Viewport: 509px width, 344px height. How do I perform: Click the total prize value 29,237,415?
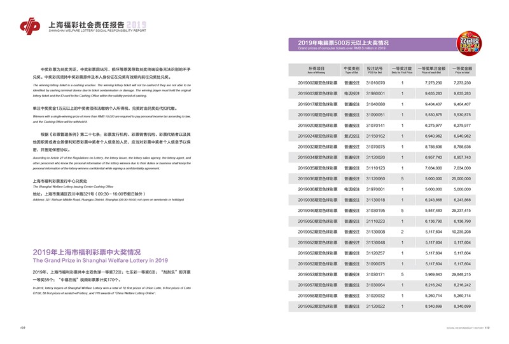[461, 211]
